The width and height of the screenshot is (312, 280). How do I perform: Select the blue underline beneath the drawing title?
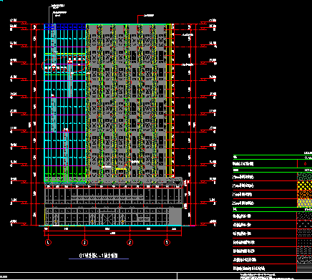99,259
